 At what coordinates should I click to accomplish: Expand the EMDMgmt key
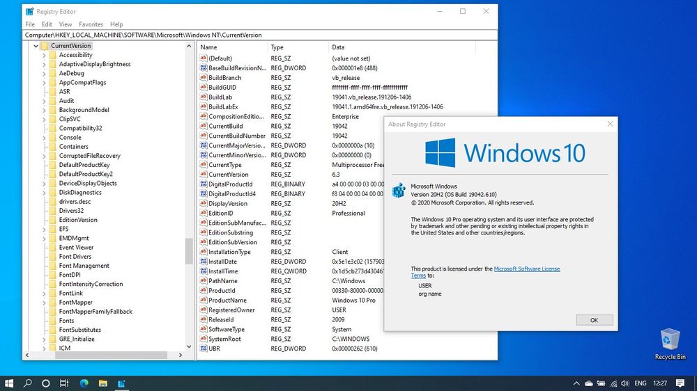pos(44,239)
